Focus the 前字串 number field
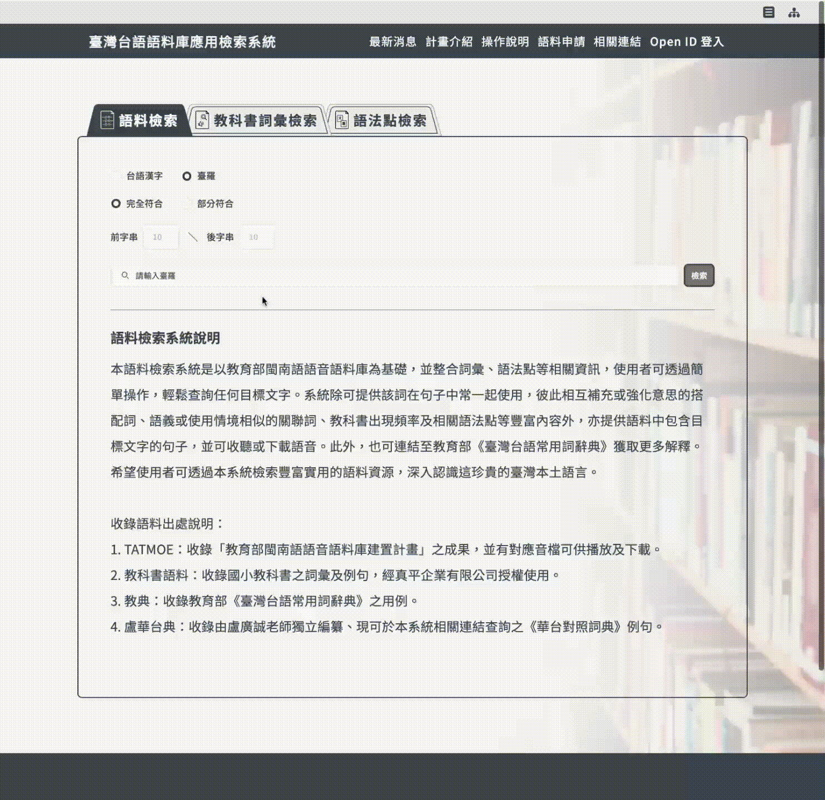Viewport: 825px width, 800px height. click(161, 237)
